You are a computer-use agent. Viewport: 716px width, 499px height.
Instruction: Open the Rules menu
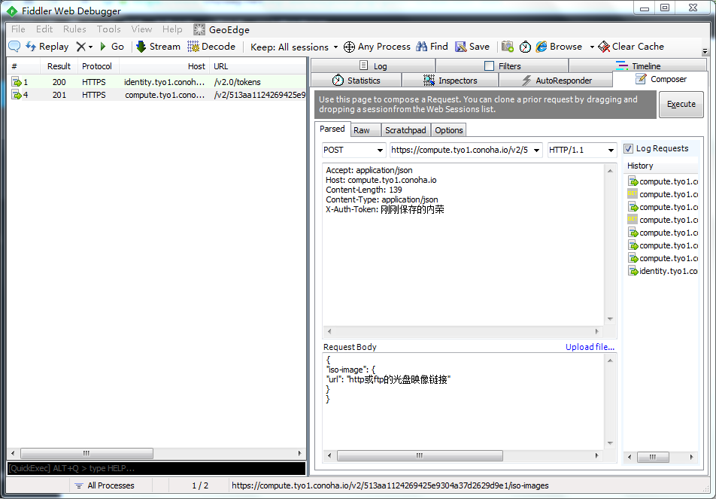click(x=74, y=29)
